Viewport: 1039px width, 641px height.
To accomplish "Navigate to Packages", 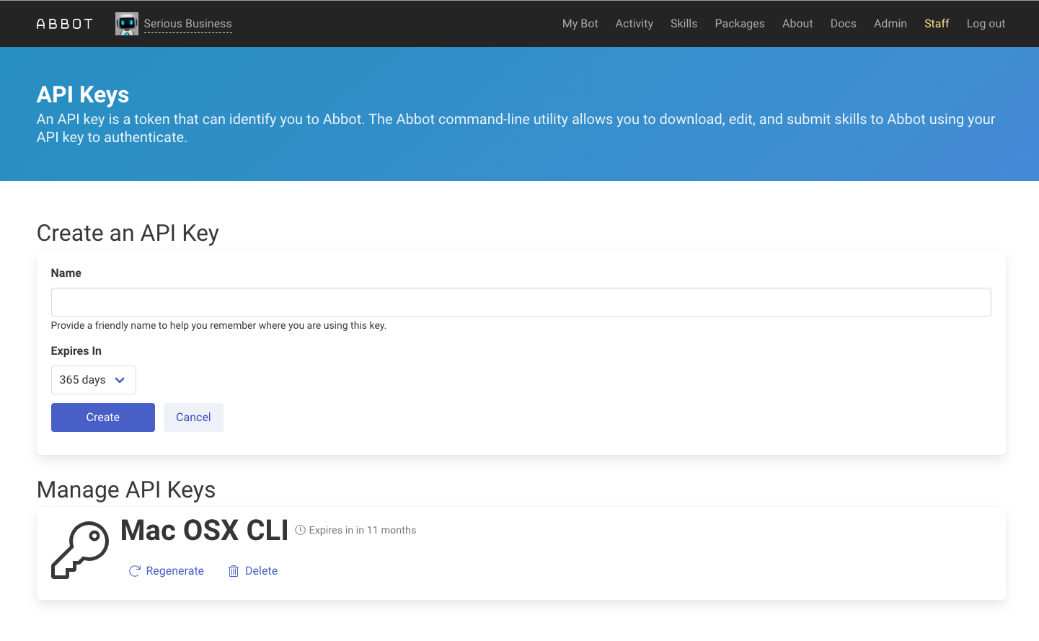I will coord(740,24).
